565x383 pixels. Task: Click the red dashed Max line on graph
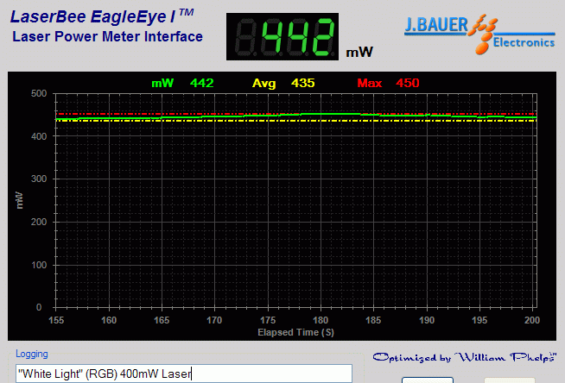tap(296, 115)
